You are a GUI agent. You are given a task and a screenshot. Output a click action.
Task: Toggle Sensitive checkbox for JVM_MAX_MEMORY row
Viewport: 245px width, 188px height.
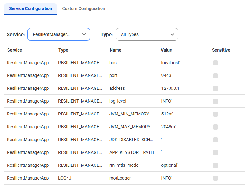click(x=215, y=127)
